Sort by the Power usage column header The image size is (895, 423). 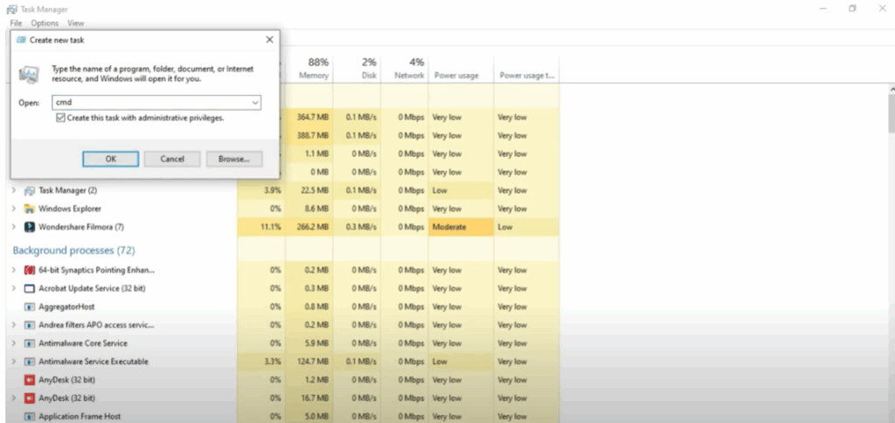[x=461, y=69]
